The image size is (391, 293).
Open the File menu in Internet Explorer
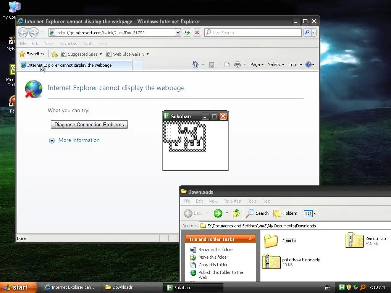coord(23,43)
